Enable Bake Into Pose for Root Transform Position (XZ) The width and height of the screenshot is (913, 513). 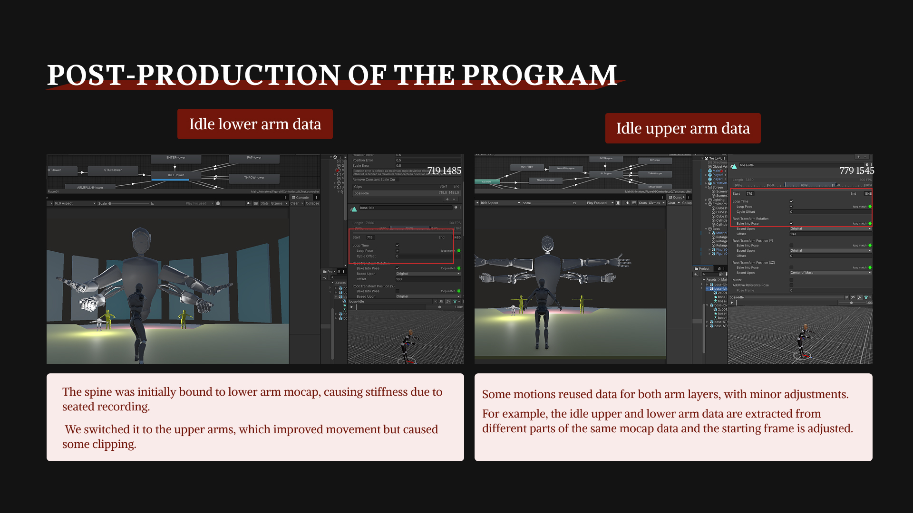[791, 267]
